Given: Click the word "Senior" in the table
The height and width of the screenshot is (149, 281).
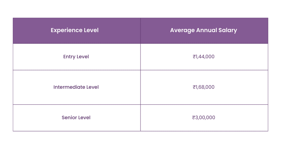Looking at the screenshot, I should [69, 118].
